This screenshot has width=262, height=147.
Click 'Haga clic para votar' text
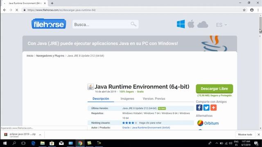[x=150, y=123]
